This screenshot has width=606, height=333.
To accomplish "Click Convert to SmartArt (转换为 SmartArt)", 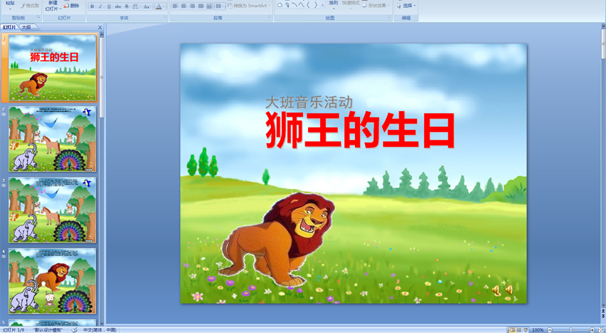I will tap(249, 6).
